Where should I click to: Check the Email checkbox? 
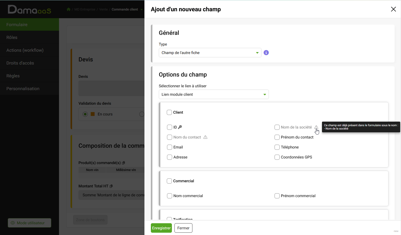170,147
